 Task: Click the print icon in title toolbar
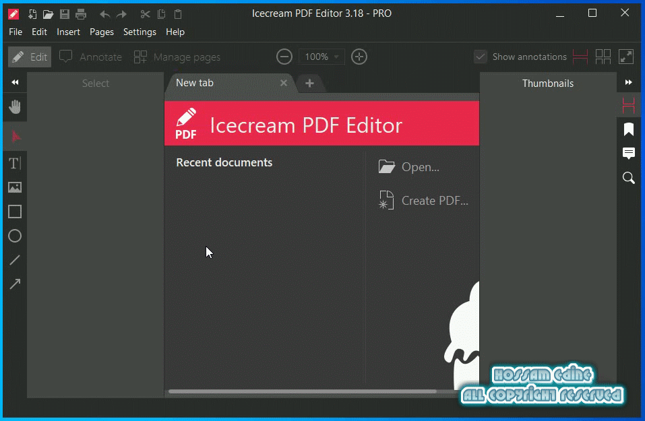[x=81, y=14]
